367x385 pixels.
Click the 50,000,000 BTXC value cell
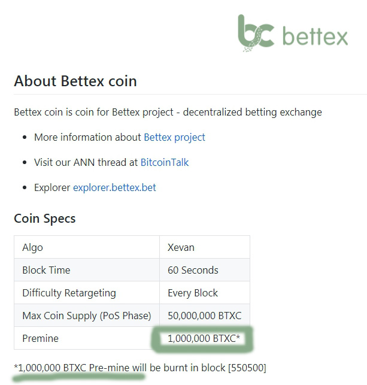(x=205, y=316)
